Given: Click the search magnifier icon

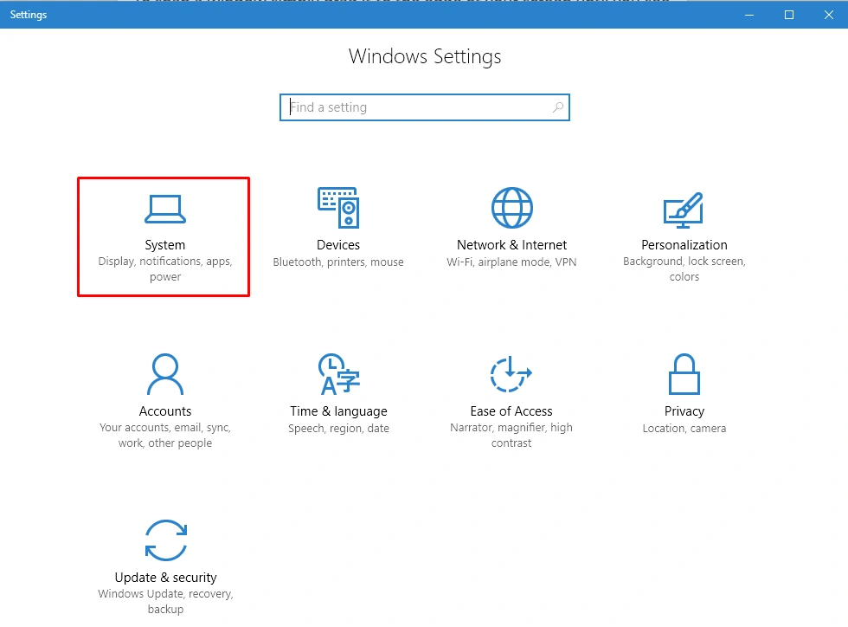Looking at the screenshot, I should (x=558, y=107).
